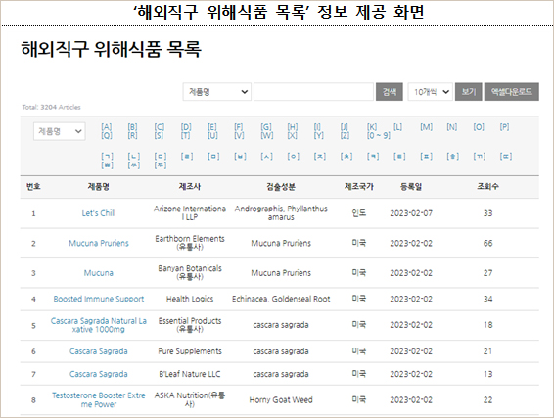Filter by letter [C]

[160, 127]
